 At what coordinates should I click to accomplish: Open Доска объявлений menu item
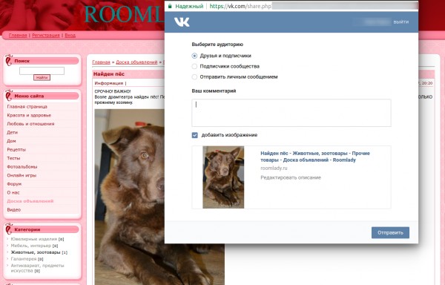point(30,201)
